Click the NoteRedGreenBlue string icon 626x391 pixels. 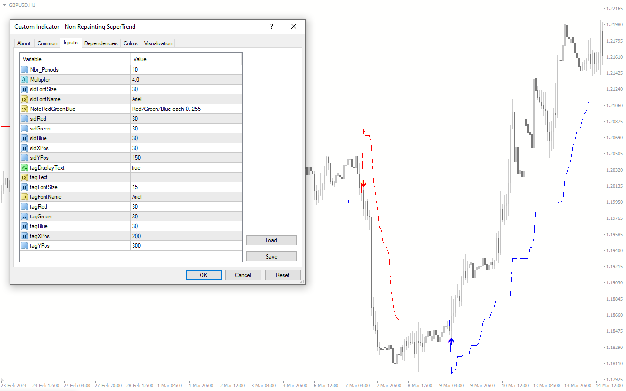tap(24, 109)
